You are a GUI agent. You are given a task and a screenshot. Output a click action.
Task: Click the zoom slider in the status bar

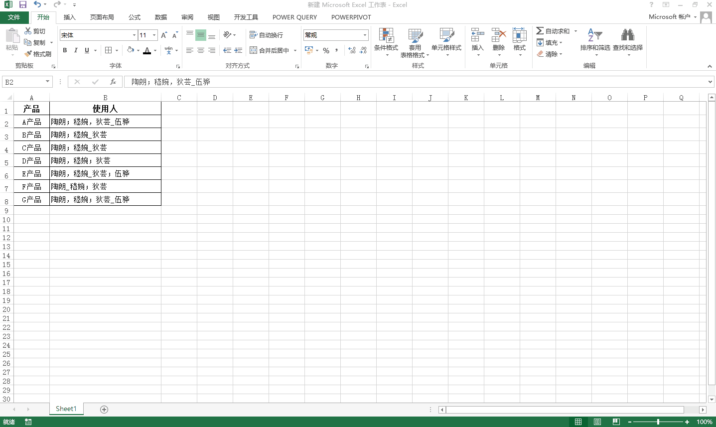658,422
